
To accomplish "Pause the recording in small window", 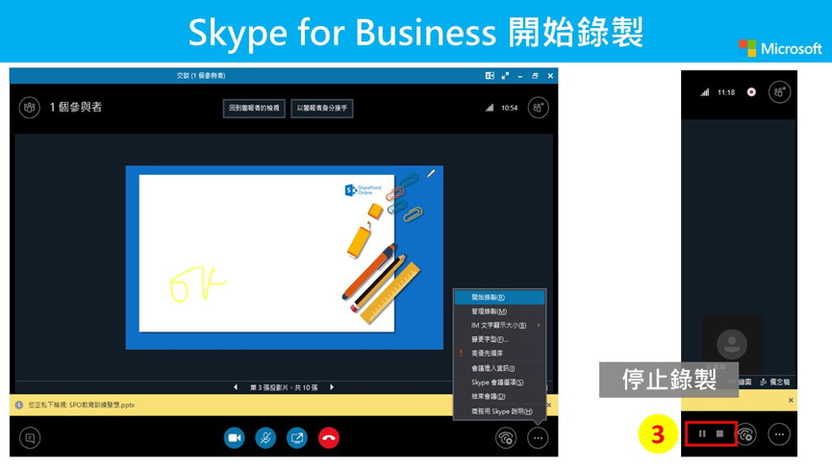I will pos(702,433).
